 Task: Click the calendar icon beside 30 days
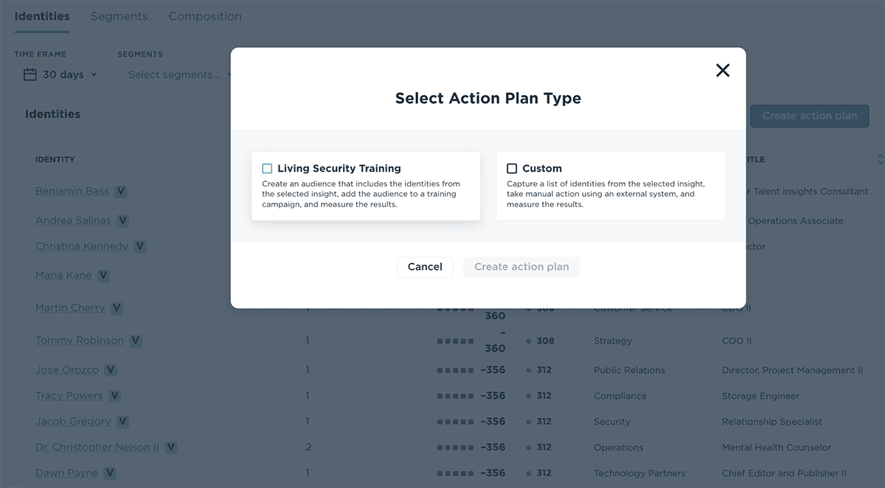click(x=30, y=74)
